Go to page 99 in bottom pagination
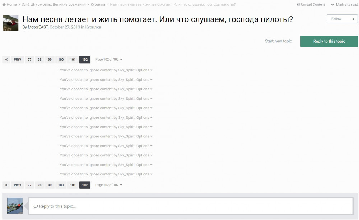 pyautogui.click(x=50, y=185)
